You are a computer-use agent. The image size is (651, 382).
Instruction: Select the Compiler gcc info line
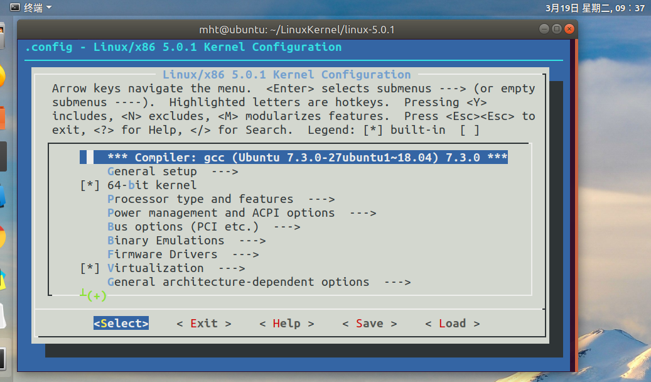point(294,158)
